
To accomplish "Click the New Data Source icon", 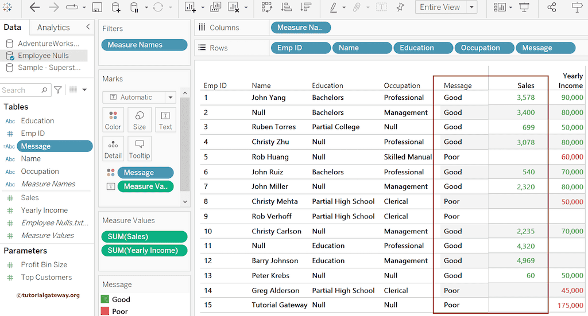I will coord(116,7).
